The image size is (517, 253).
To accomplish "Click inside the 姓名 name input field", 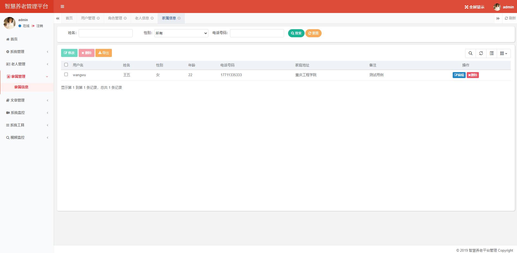I will (105, 33).
